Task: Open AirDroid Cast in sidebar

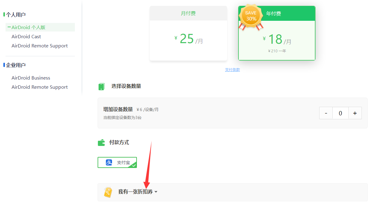Action: (x=26, y=36)
